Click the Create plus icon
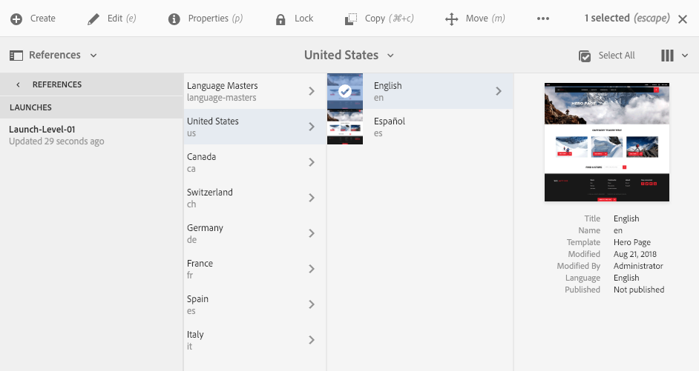The width and height of the screenshot is (699, 371). click(16, 19)
